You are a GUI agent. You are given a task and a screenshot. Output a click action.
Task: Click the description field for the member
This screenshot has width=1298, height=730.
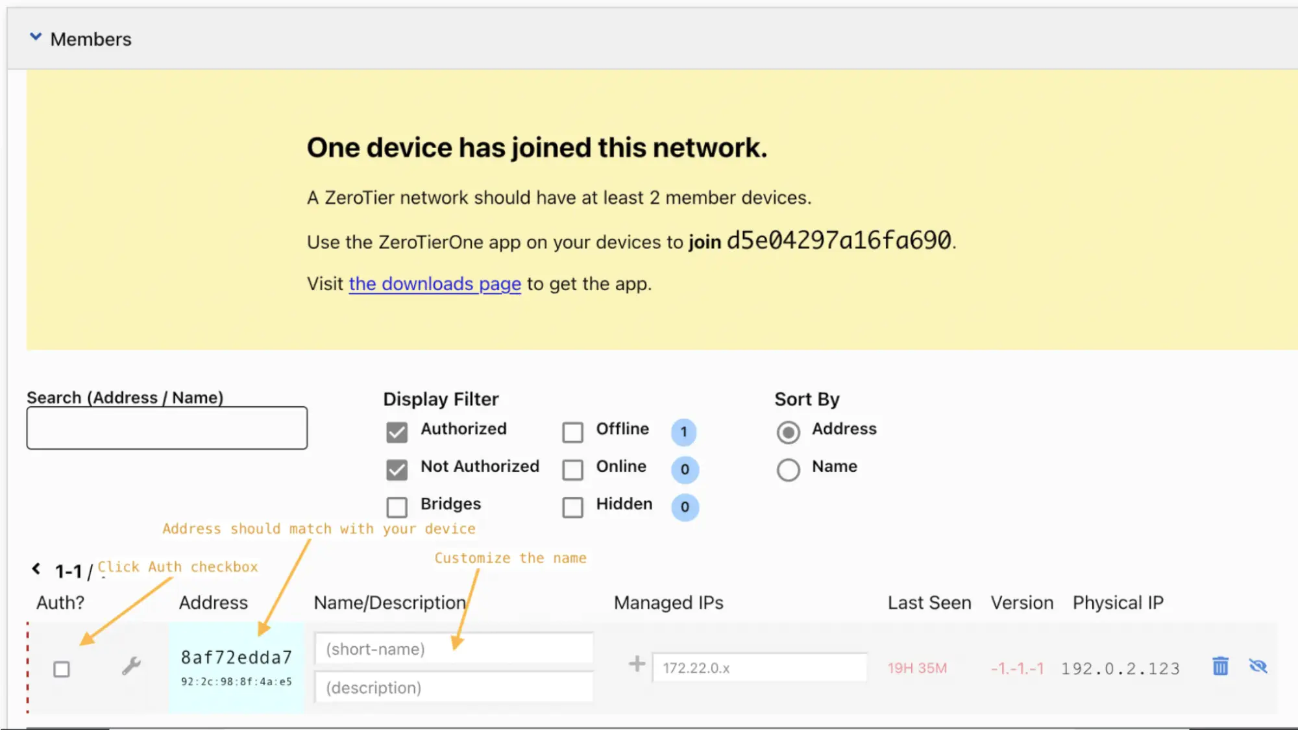pos(453,687)
